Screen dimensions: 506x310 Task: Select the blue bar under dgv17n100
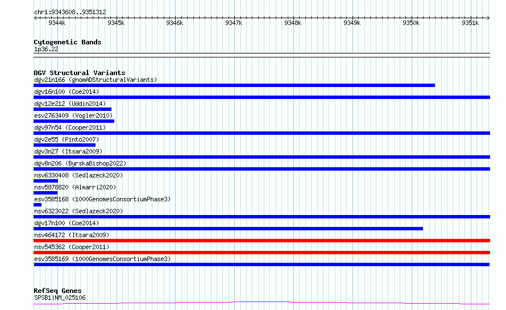click(228, 229)
